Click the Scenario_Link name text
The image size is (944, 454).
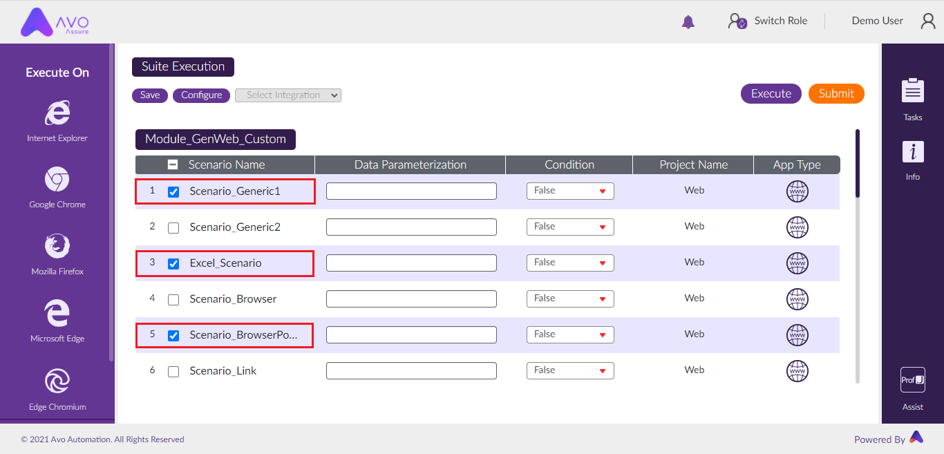(223, 371)
